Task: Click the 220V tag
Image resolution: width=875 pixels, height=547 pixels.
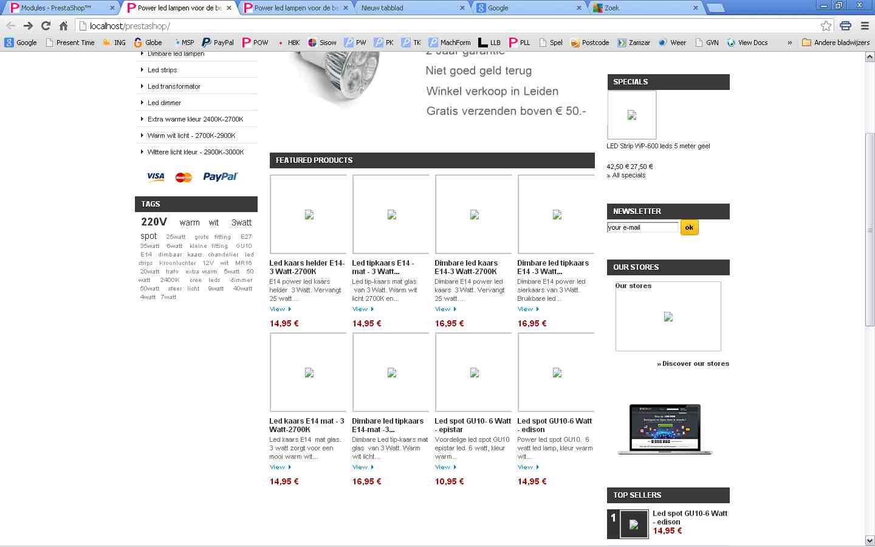Action: click(x=154, y=222)
